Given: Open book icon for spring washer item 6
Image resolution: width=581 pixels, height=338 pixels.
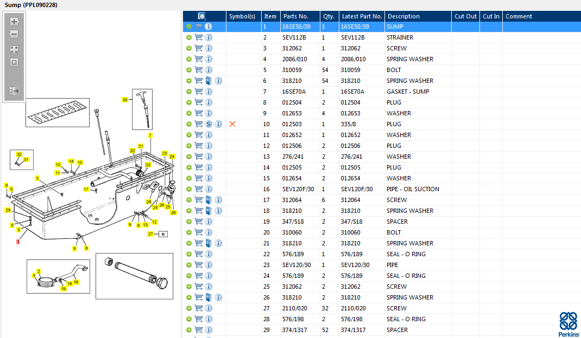Looking at the screenshot, I should pyautogui.click(x=209, y=81).
